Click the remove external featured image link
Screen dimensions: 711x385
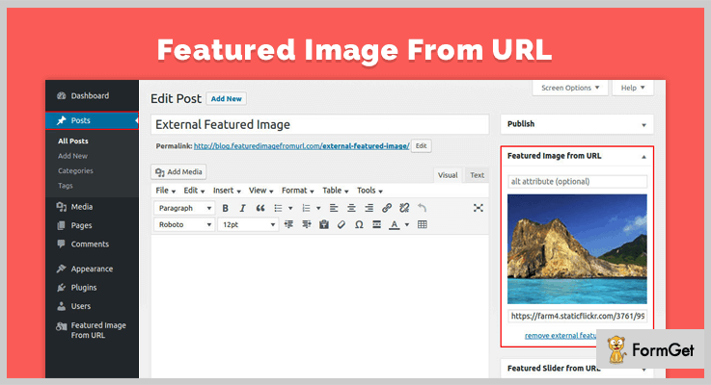point(561,336)
